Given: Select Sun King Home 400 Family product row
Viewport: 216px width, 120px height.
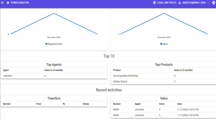Looking at the screenshot, I should (x=126, y=76).
